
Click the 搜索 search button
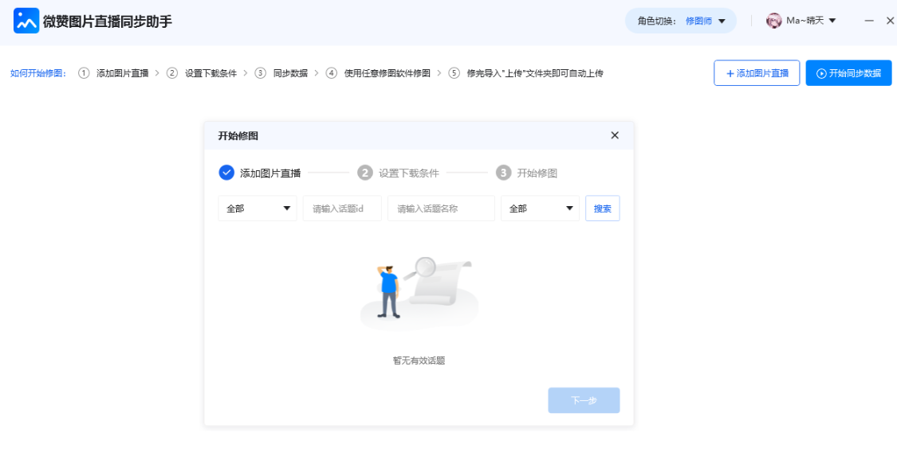pyautogui.click(x=602, y=208)
